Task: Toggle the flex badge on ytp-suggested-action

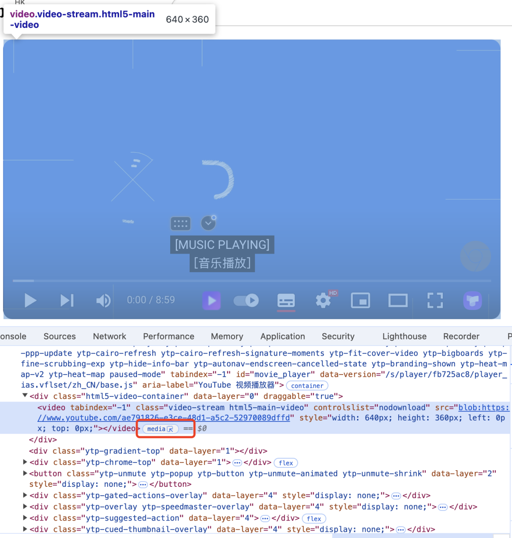Action: click(314, 519)
